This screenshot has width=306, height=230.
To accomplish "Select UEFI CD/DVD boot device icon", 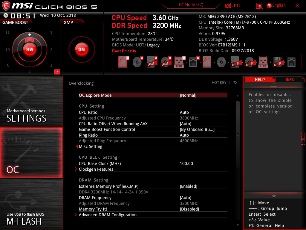I will [137, 62].
